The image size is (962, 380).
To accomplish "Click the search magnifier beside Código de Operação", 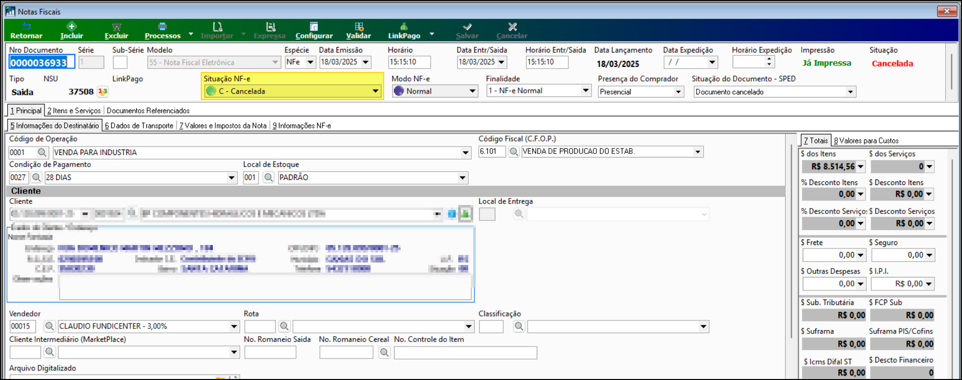I will [42, 152].
